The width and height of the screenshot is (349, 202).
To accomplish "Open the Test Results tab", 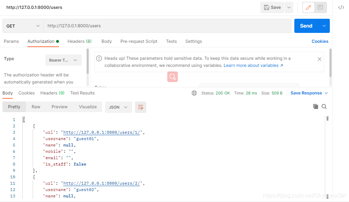I will point(82,93).
